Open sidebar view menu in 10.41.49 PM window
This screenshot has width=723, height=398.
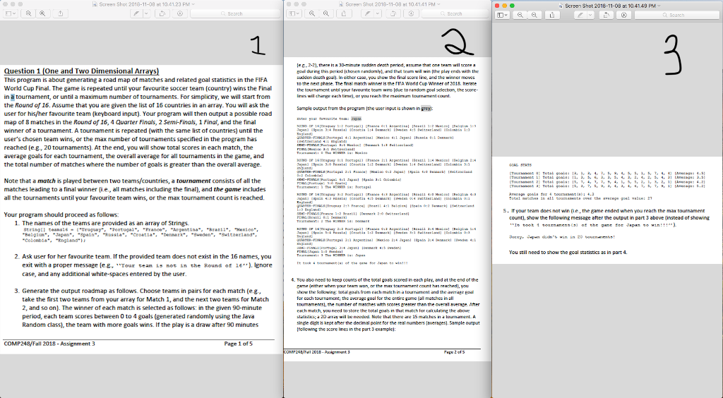tap(502, 16)
